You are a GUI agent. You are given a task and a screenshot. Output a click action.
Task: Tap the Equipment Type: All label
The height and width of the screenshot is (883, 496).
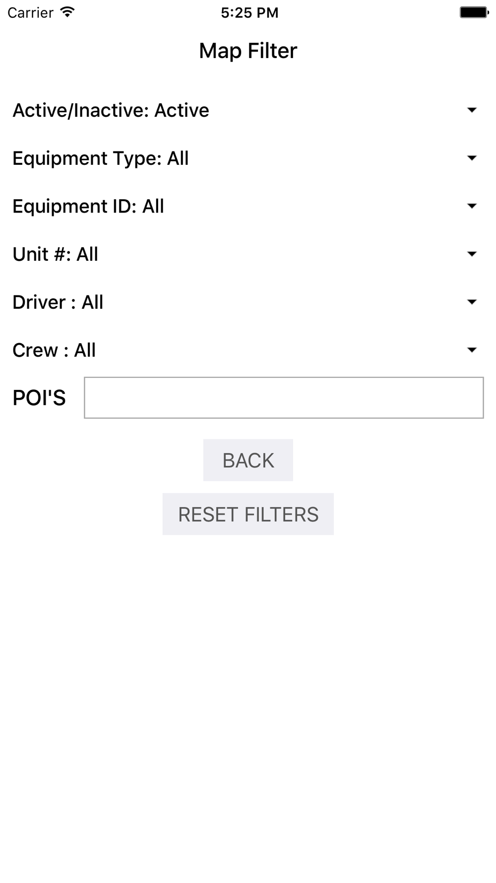[x=101, y=158]
